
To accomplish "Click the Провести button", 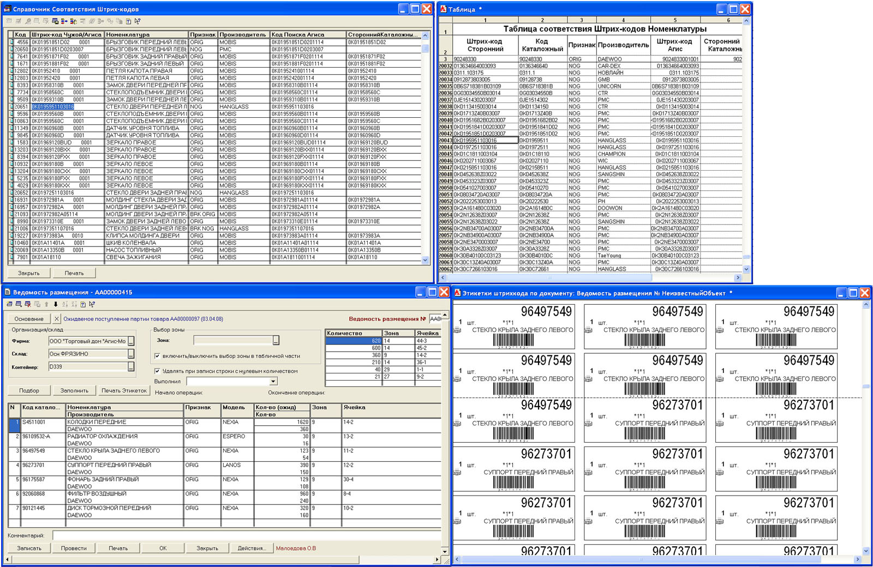I will pos(74,548).
